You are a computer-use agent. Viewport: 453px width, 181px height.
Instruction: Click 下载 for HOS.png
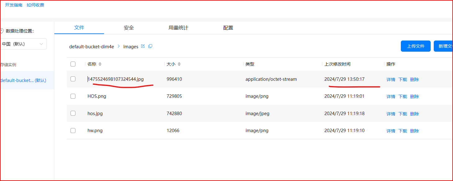click(403, 97)
